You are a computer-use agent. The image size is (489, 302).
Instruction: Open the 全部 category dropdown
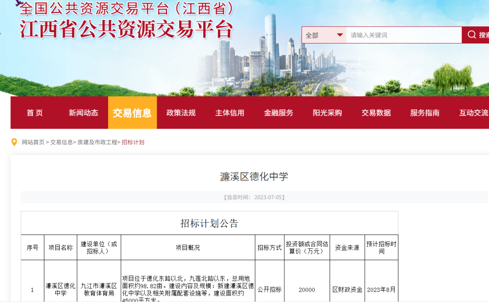[324, 35]
